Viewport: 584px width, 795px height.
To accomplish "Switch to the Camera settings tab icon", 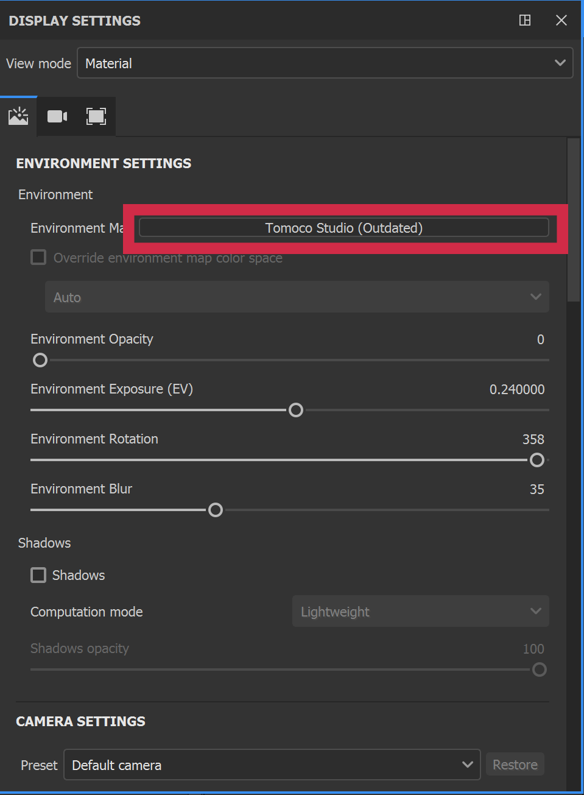I will [x=57, y=116].
